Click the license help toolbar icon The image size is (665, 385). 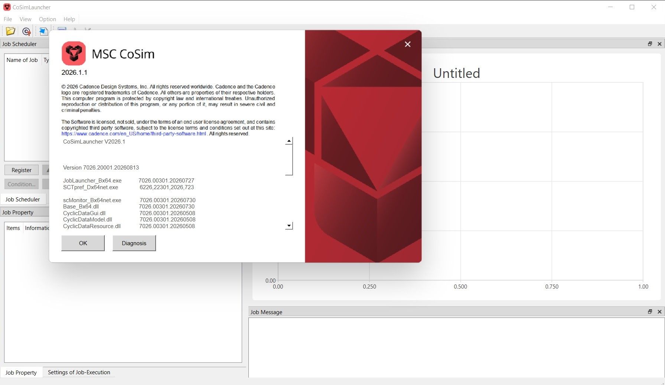coord(26,32)
